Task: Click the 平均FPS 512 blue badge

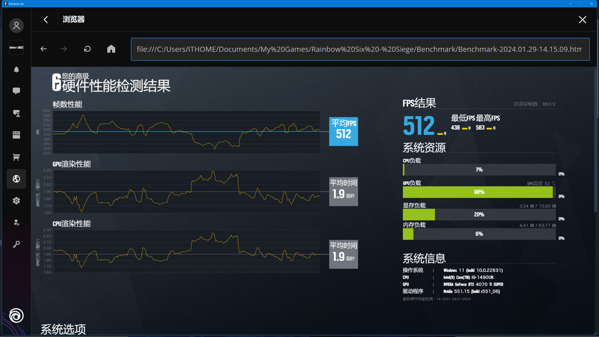Action: (x=343, y=131)
